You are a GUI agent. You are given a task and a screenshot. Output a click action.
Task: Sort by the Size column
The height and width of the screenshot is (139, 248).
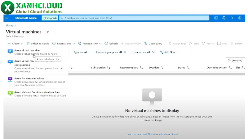pos(240,68)
